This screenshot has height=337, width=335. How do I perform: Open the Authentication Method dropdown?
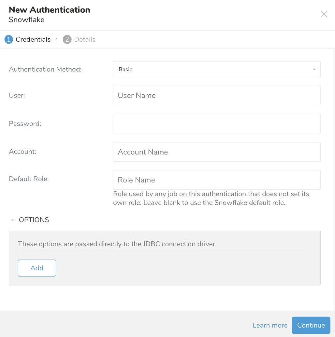(217, 69)
